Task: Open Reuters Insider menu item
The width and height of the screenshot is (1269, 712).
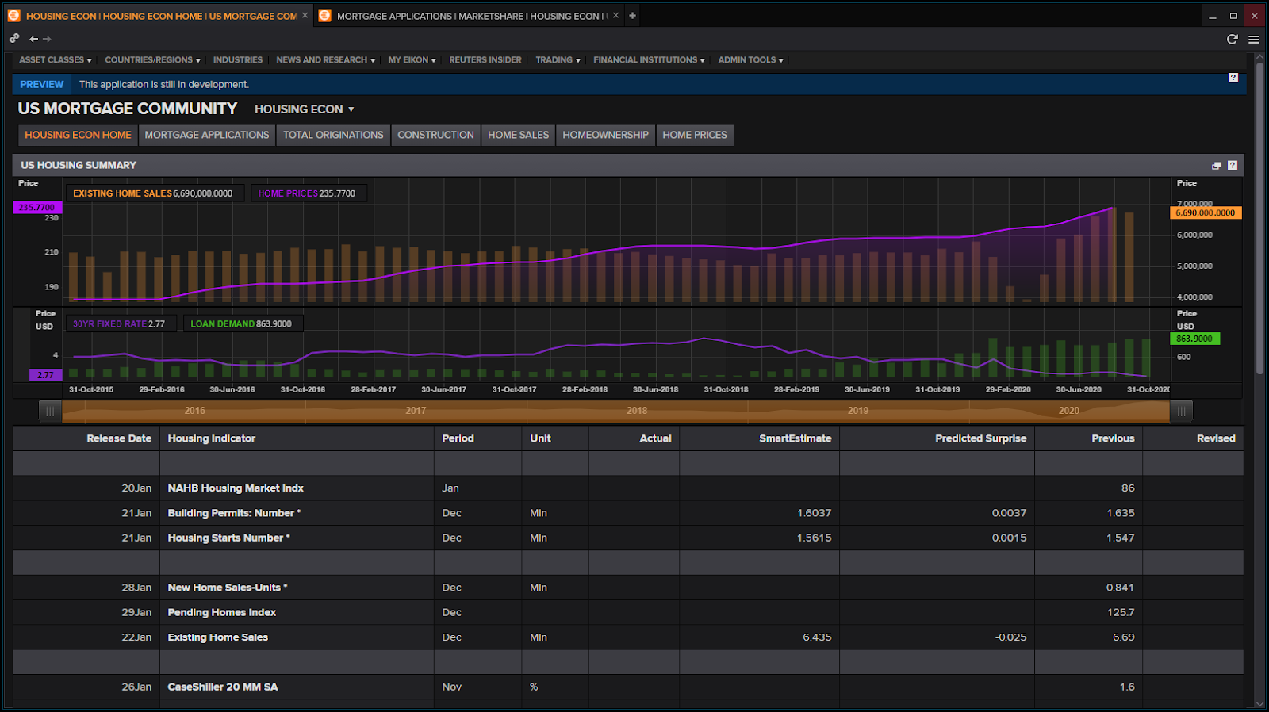Action: coord(485,60)
